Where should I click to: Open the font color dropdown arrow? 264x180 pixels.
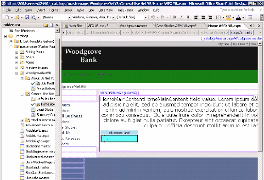pyautogui.click(x=243, y=17)
